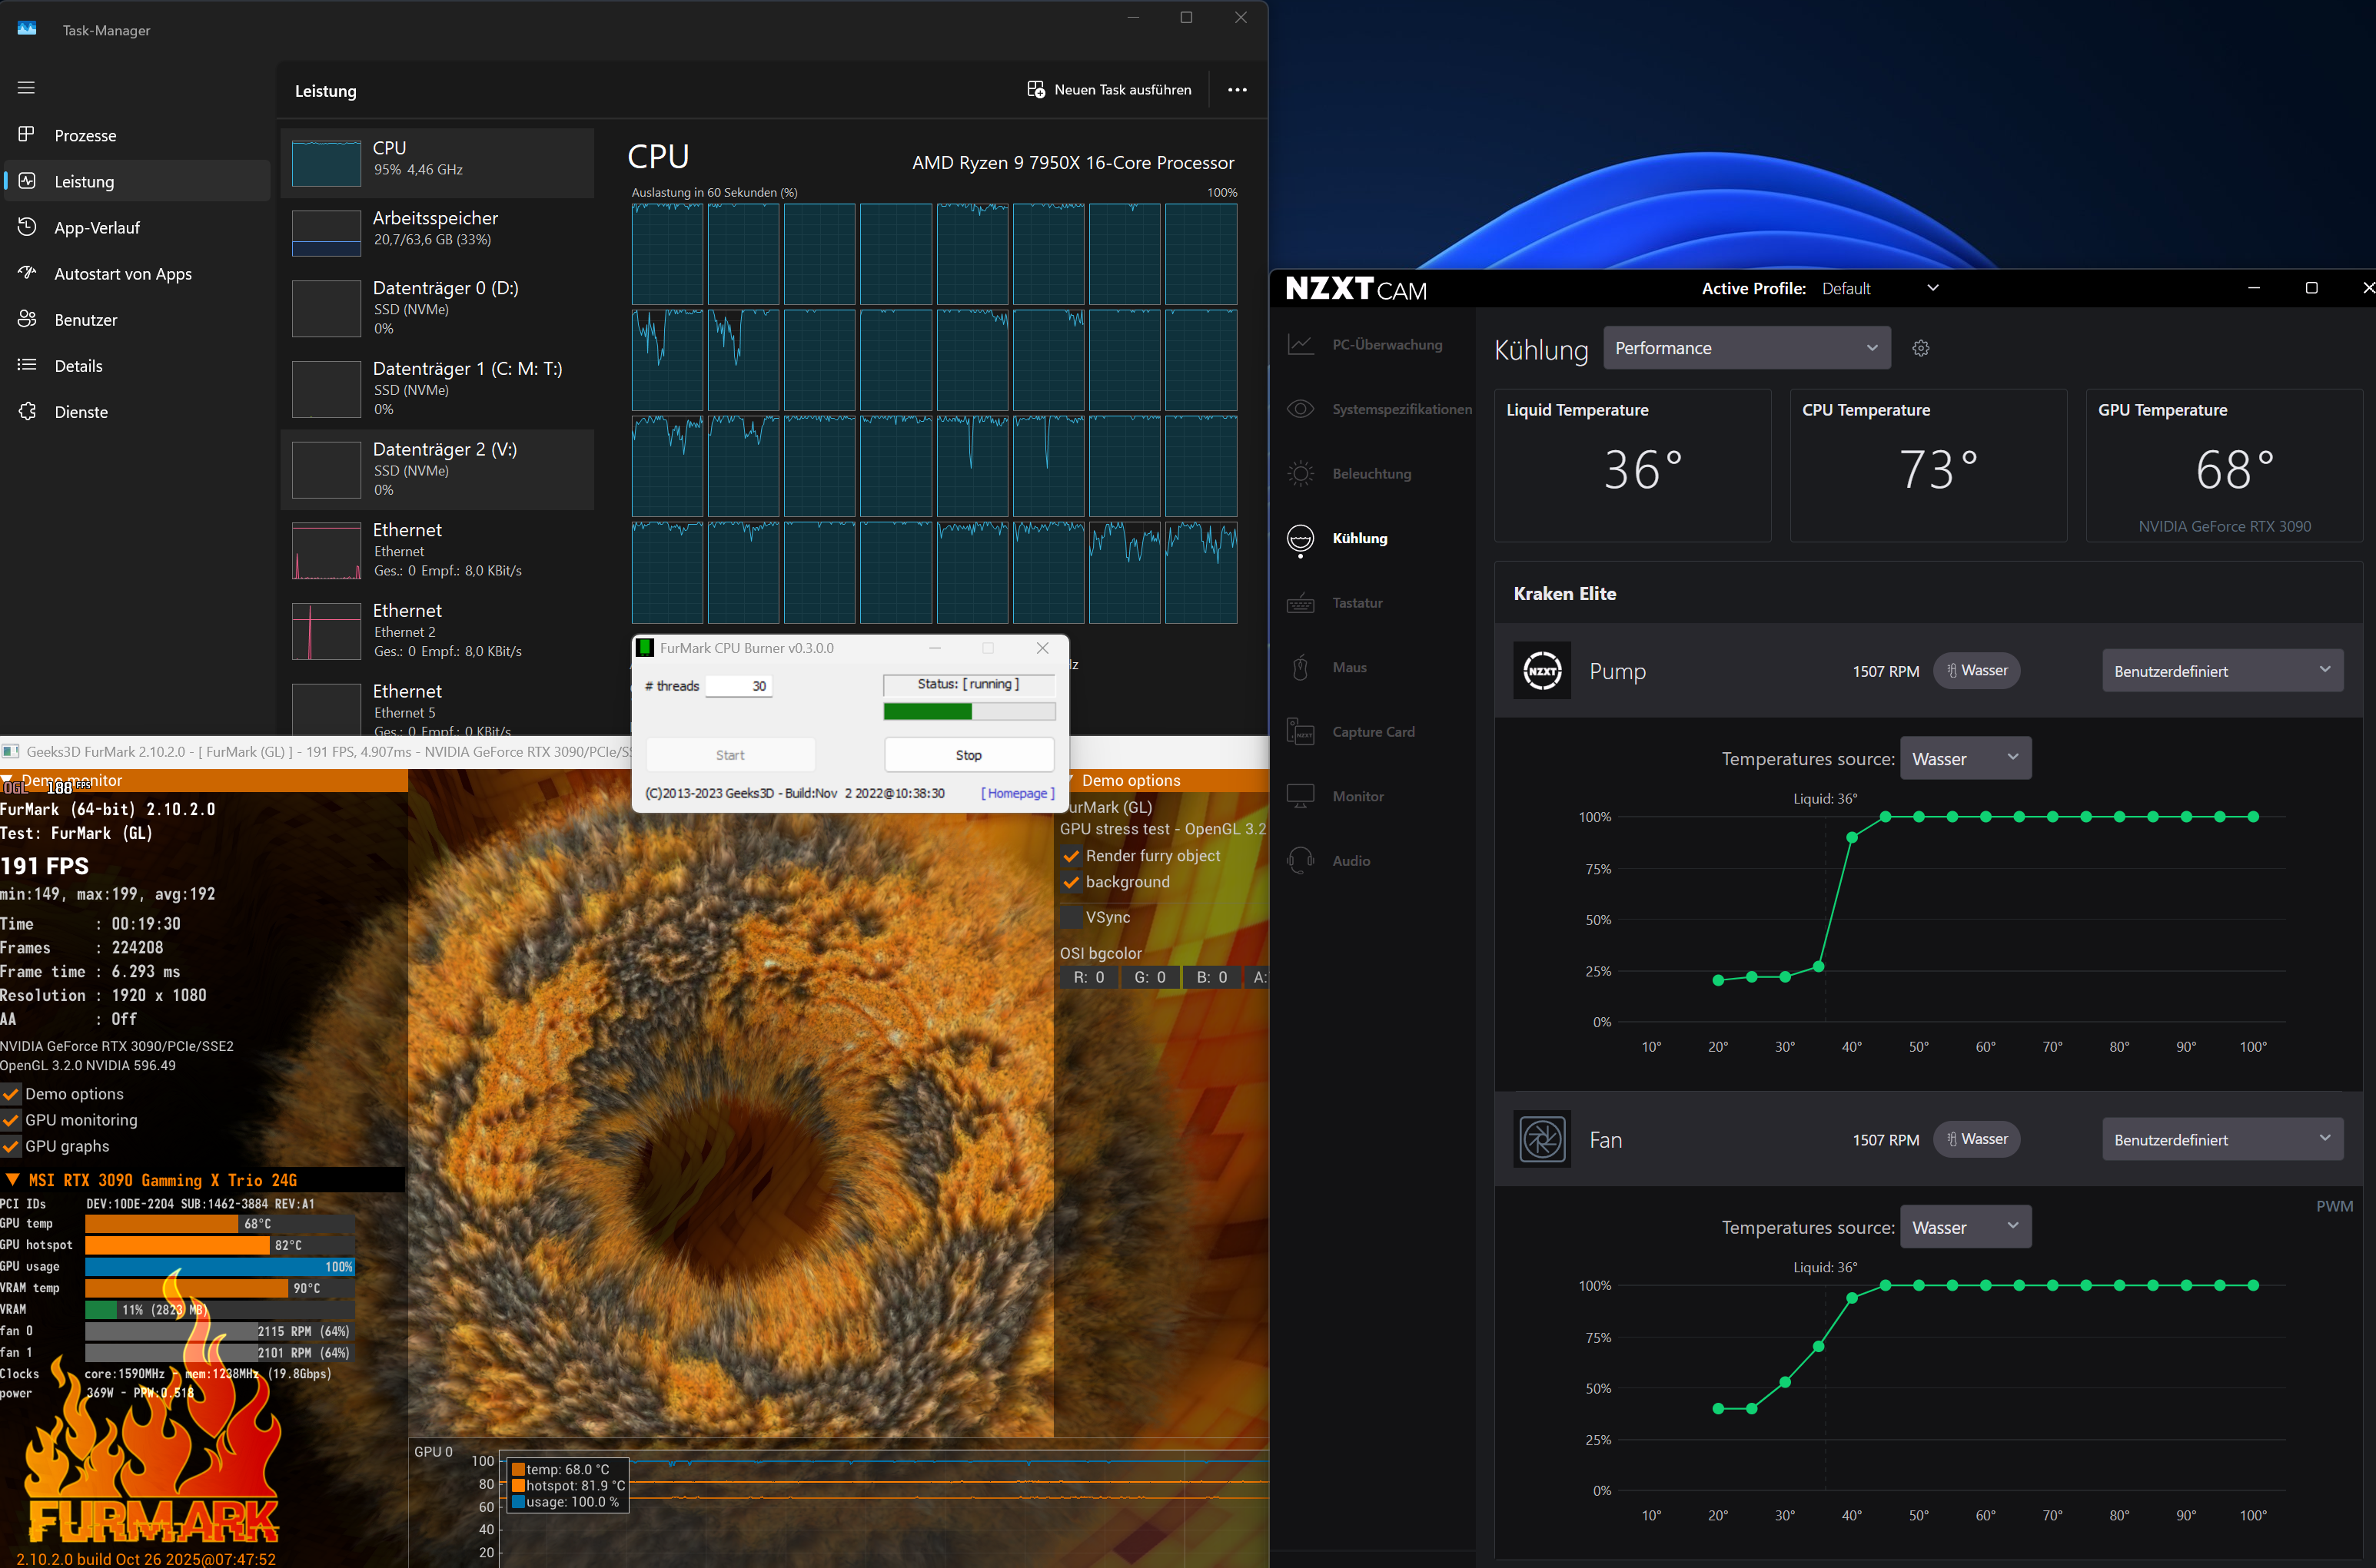2376x1568 pixels.
Task: Click the Ethernet 2 performance entry
Action: (x=437, y=631)
